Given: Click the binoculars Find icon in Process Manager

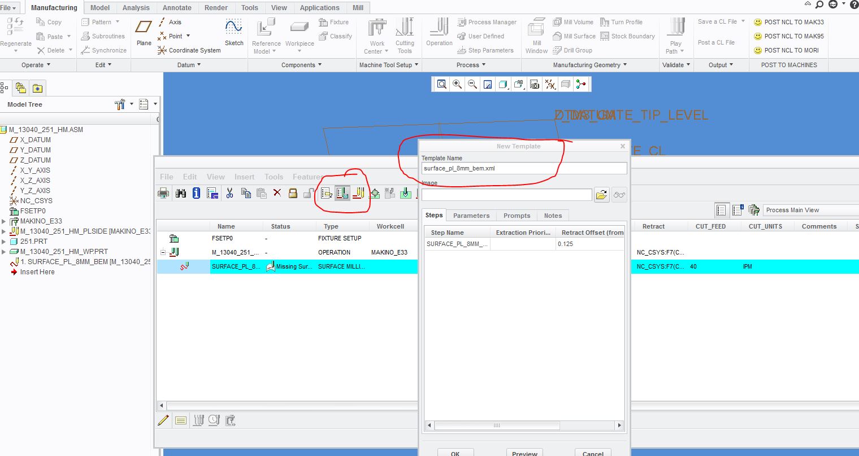Looking at the screenshot, I should 180,193.
